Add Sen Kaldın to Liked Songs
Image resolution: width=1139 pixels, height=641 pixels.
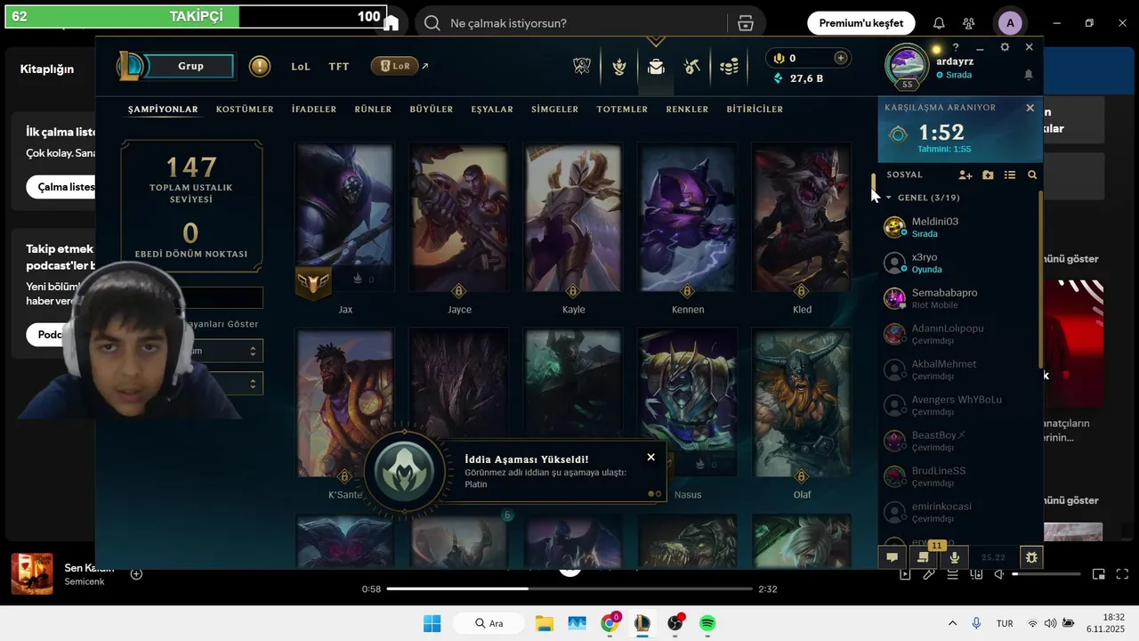pyautogui.click(x=136, y=574)
